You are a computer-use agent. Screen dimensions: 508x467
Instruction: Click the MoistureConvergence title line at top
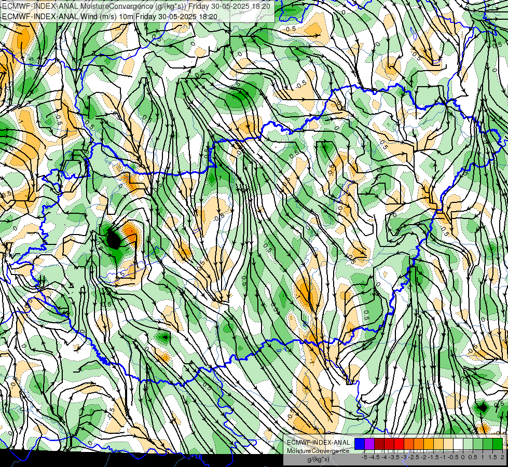coord(136,6)
